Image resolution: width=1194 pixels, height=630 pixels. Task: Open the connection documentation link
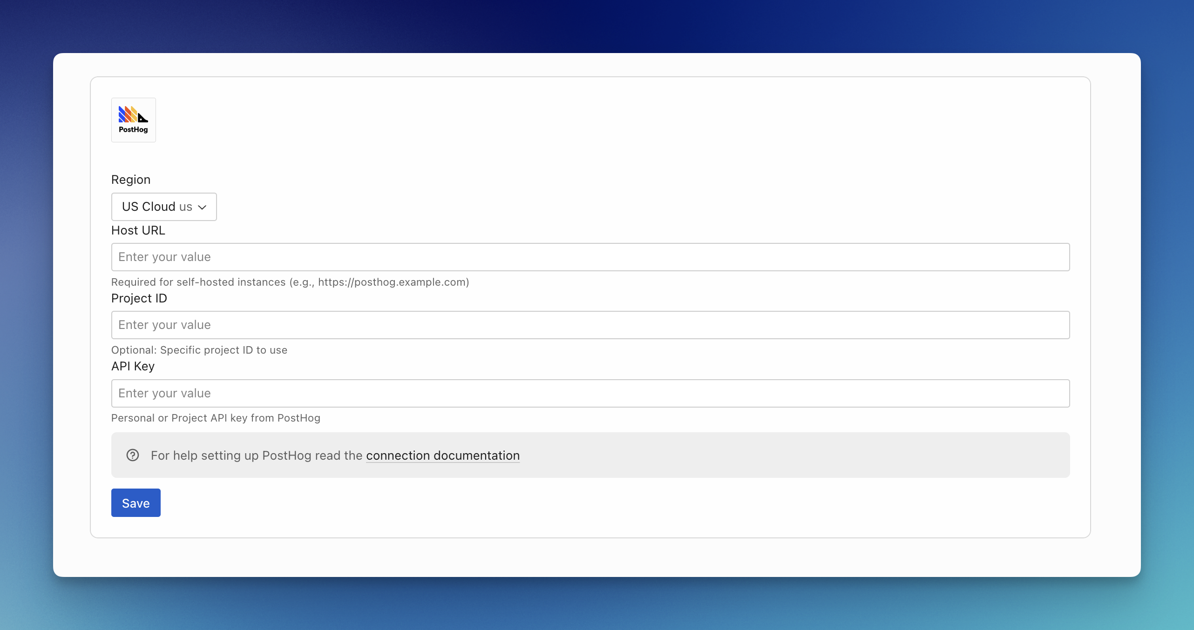(442, 455)
